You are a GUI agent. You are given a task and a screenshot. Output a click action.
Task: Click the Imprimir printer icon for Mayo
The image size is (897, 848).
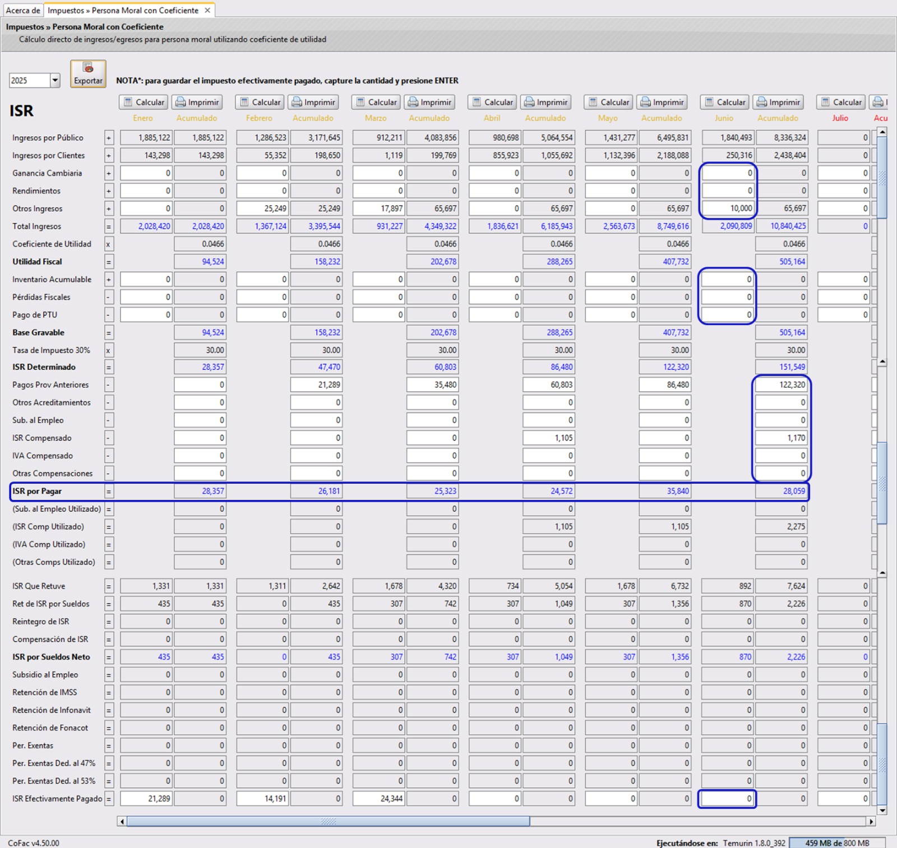click(x=645, y=102)
